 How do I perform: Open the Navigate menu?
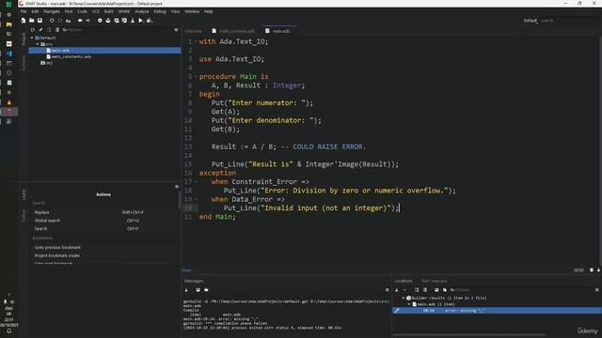[x=52, y=11]
